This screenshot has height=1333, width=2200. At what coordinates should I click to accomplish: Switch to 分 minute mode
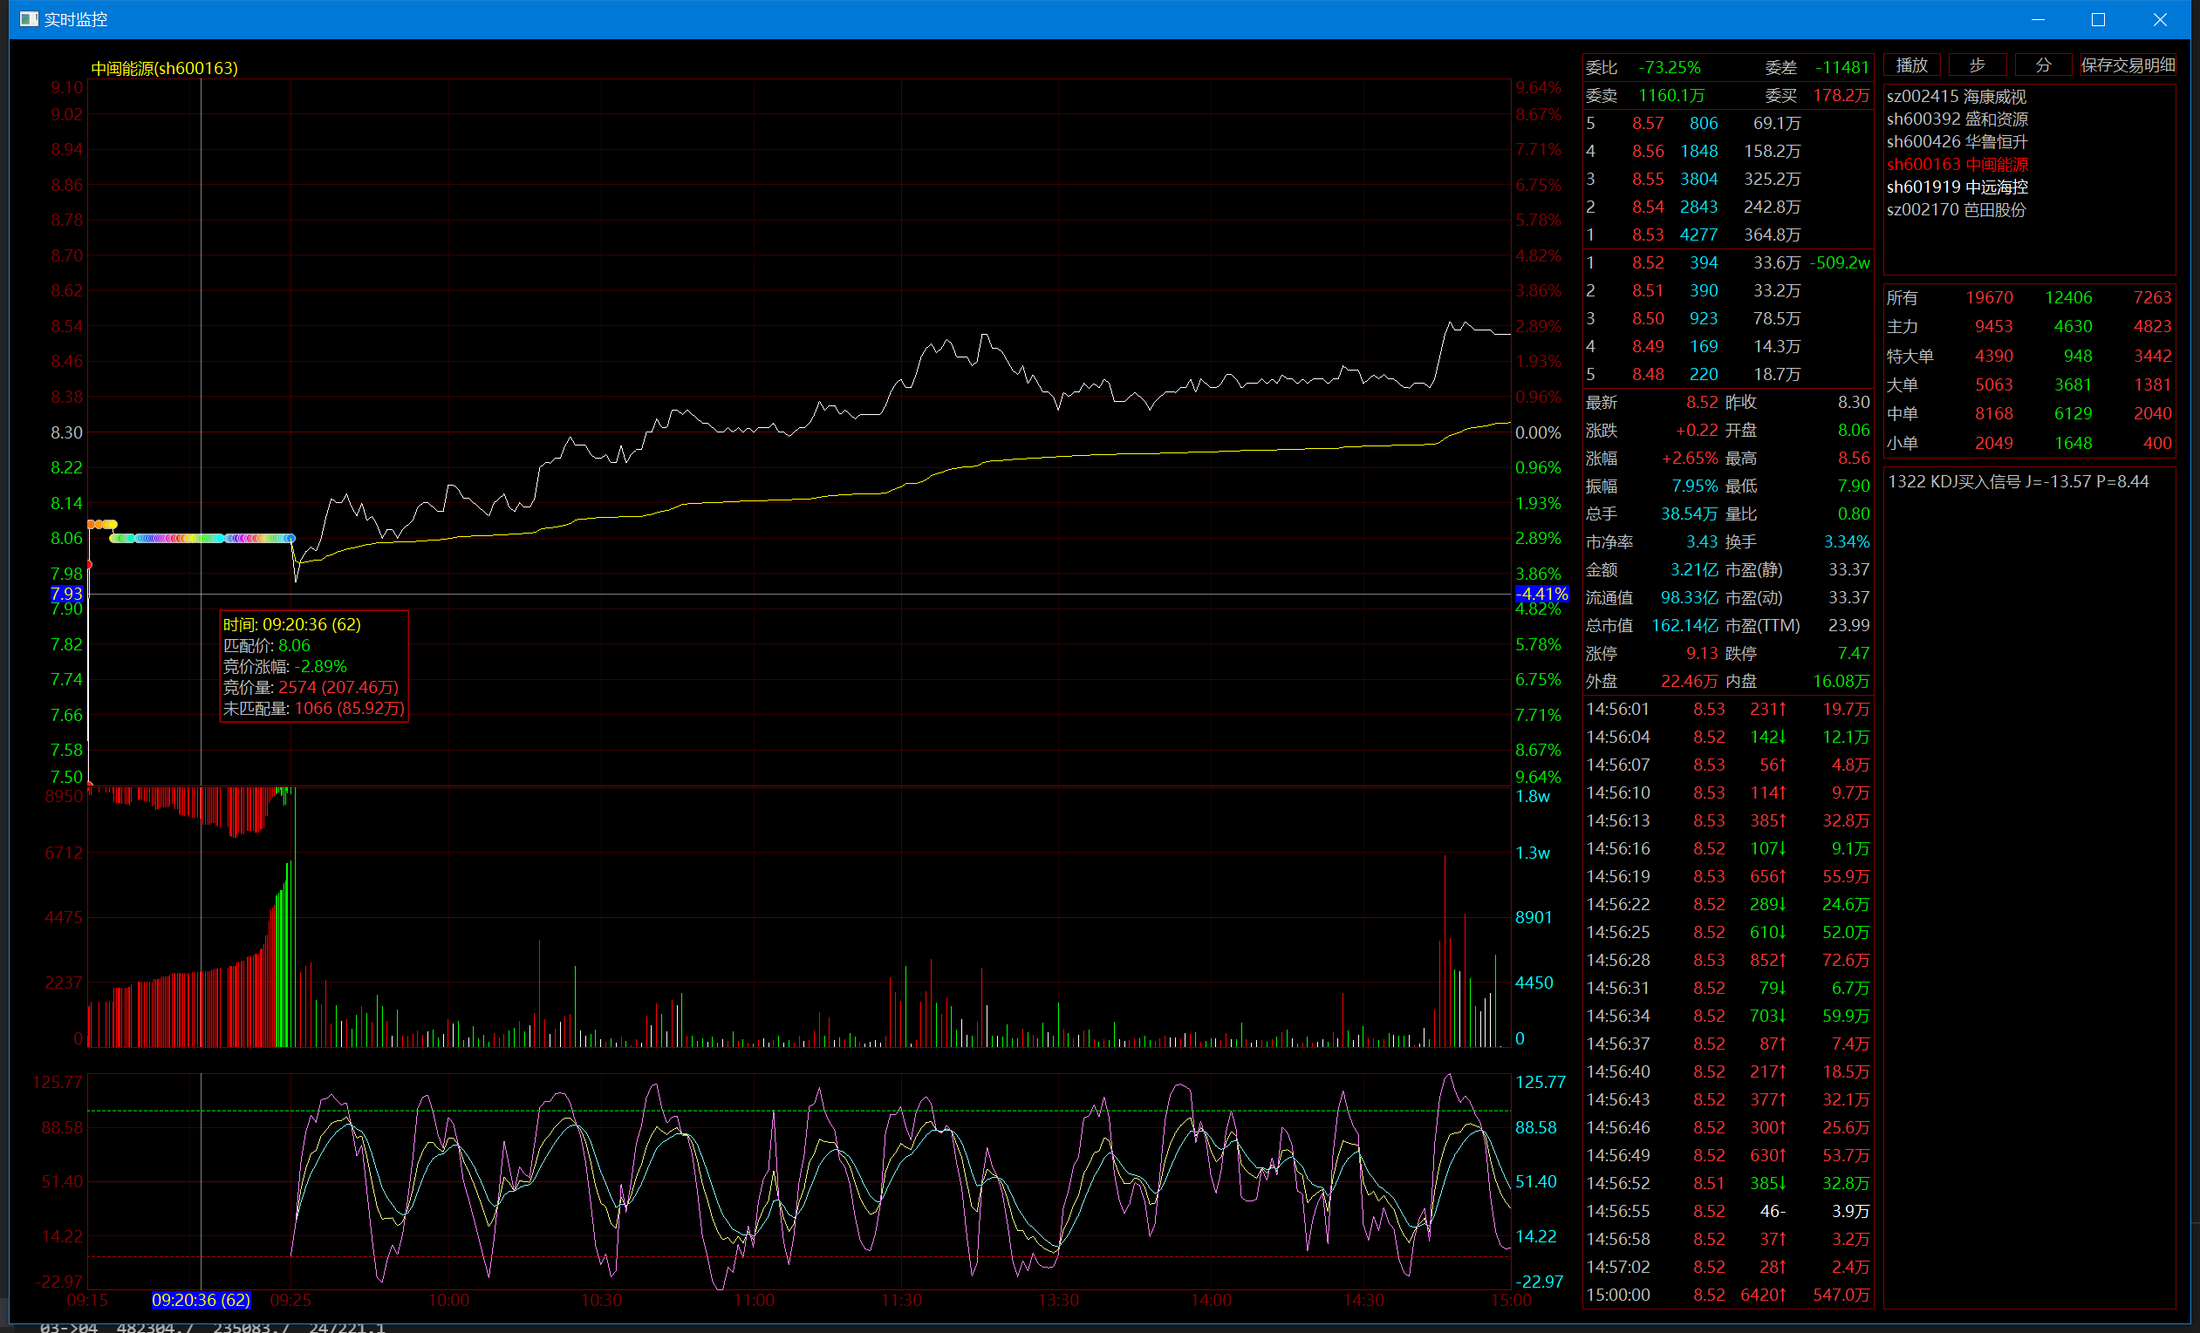coord(2042,65)
